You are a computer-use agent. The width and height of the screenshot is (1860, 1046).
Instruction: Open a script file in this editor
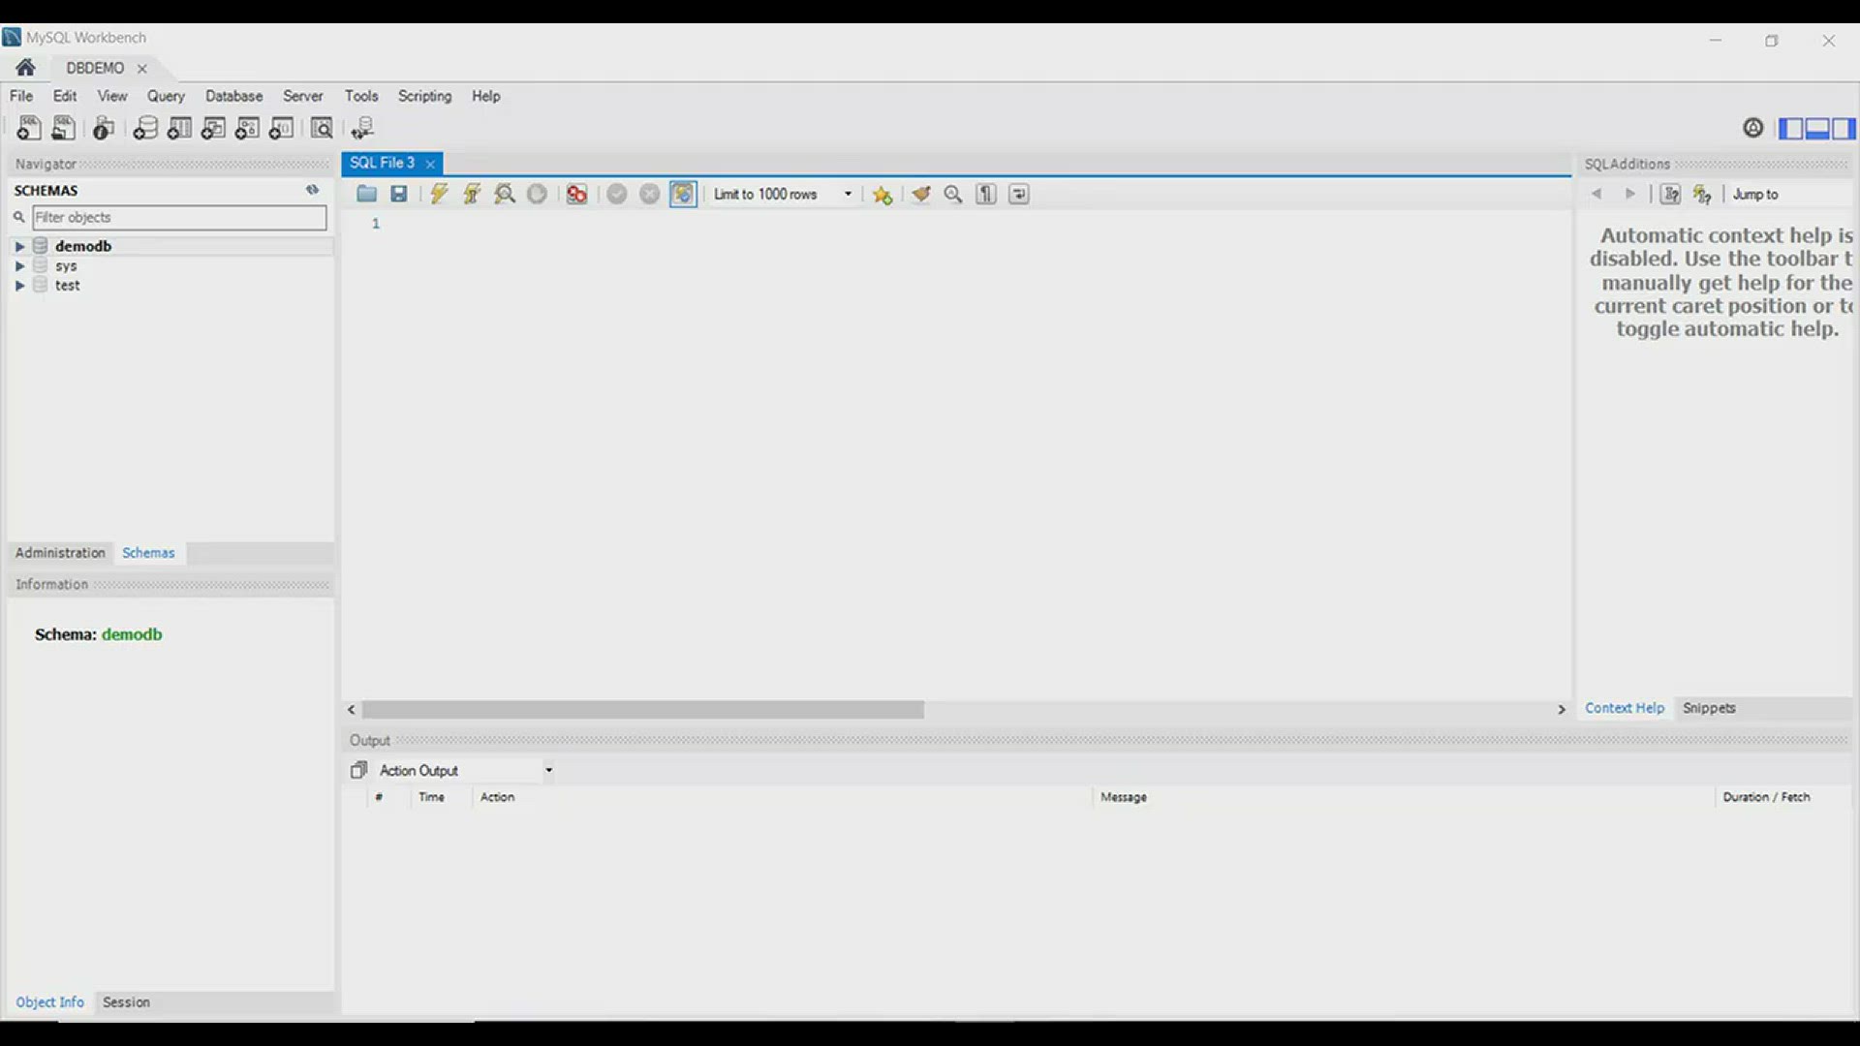tap(366, 194)
